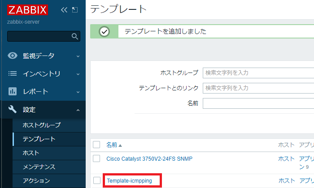This screenshot has width=314, height=188.
Task: Click the eye icon for 監視データ
Action: coord(13,56)
